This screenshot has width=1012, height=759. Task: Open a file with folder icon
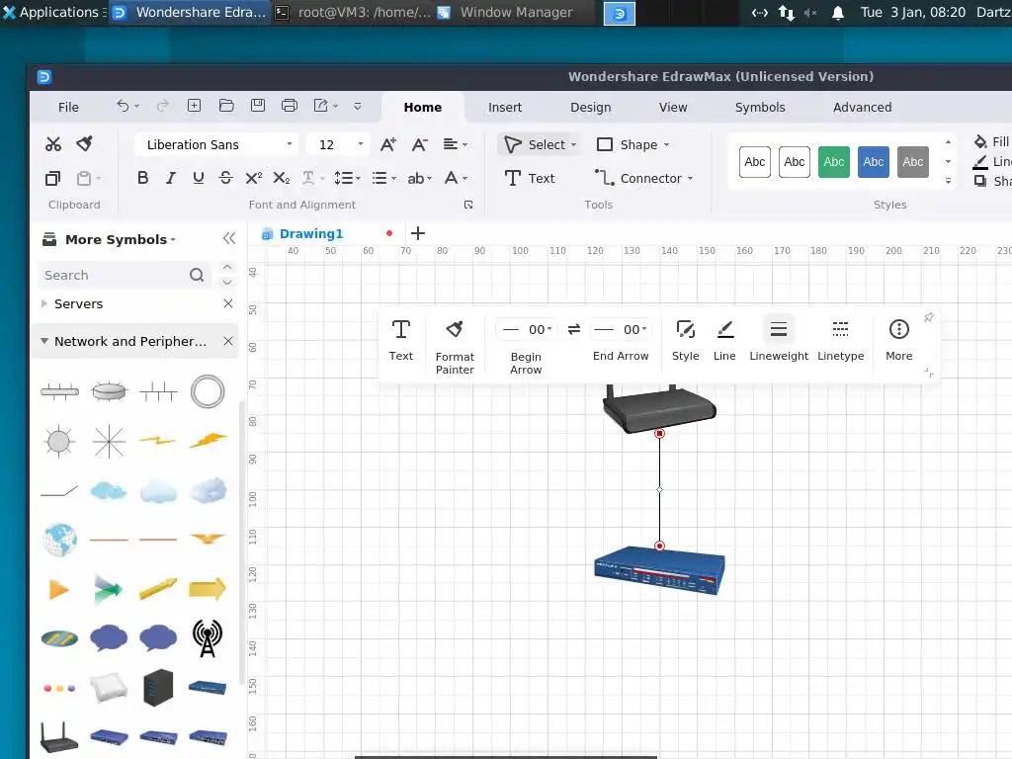tap(226, 106)
